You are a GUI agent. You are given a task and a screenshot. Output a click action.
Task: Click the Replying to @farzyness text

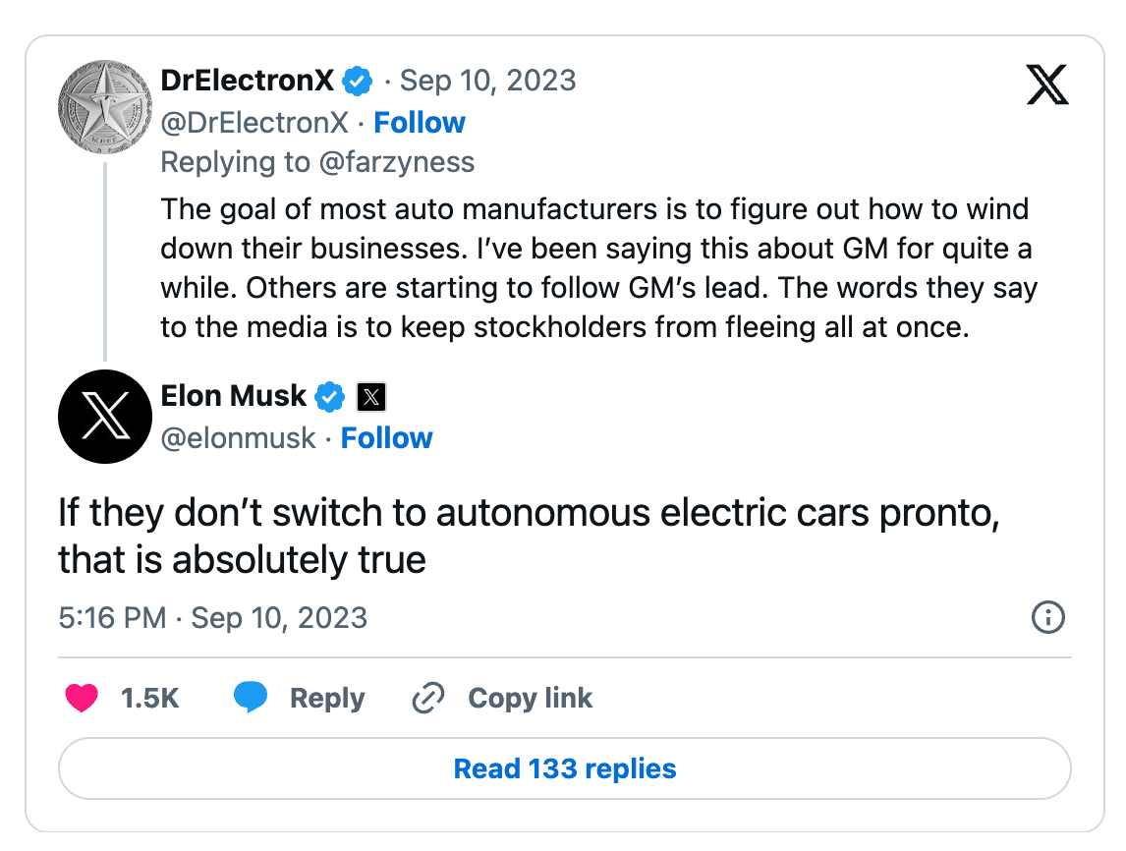tap(317, 162)
